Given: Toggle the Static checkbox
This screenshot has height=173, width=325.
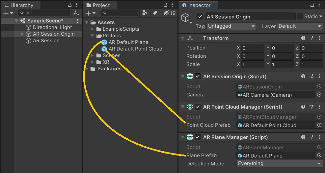Looking at the screenshot, I should (300, 17).
